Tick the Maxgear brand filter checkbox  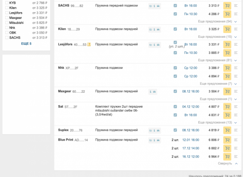tap(7, 17)
